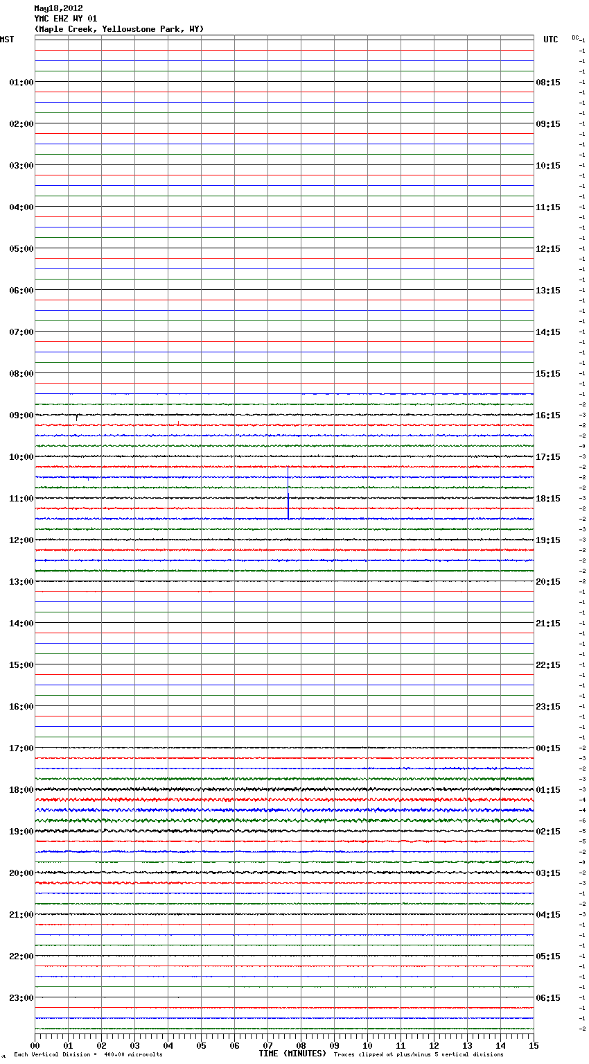Click the 15:15 UTC time label
The height and width of the screenshot is (1064, 589).
pos(548,374)
